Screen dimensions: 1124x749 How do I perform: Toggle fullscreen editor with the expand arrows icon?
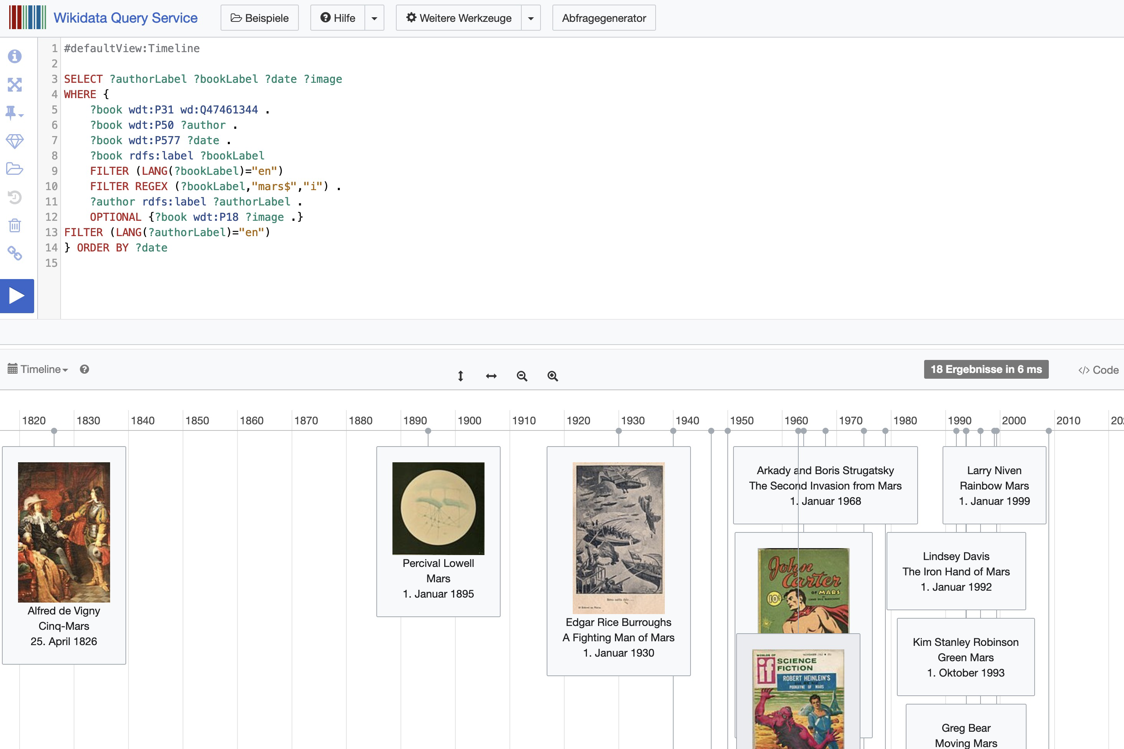pos(15,85)
